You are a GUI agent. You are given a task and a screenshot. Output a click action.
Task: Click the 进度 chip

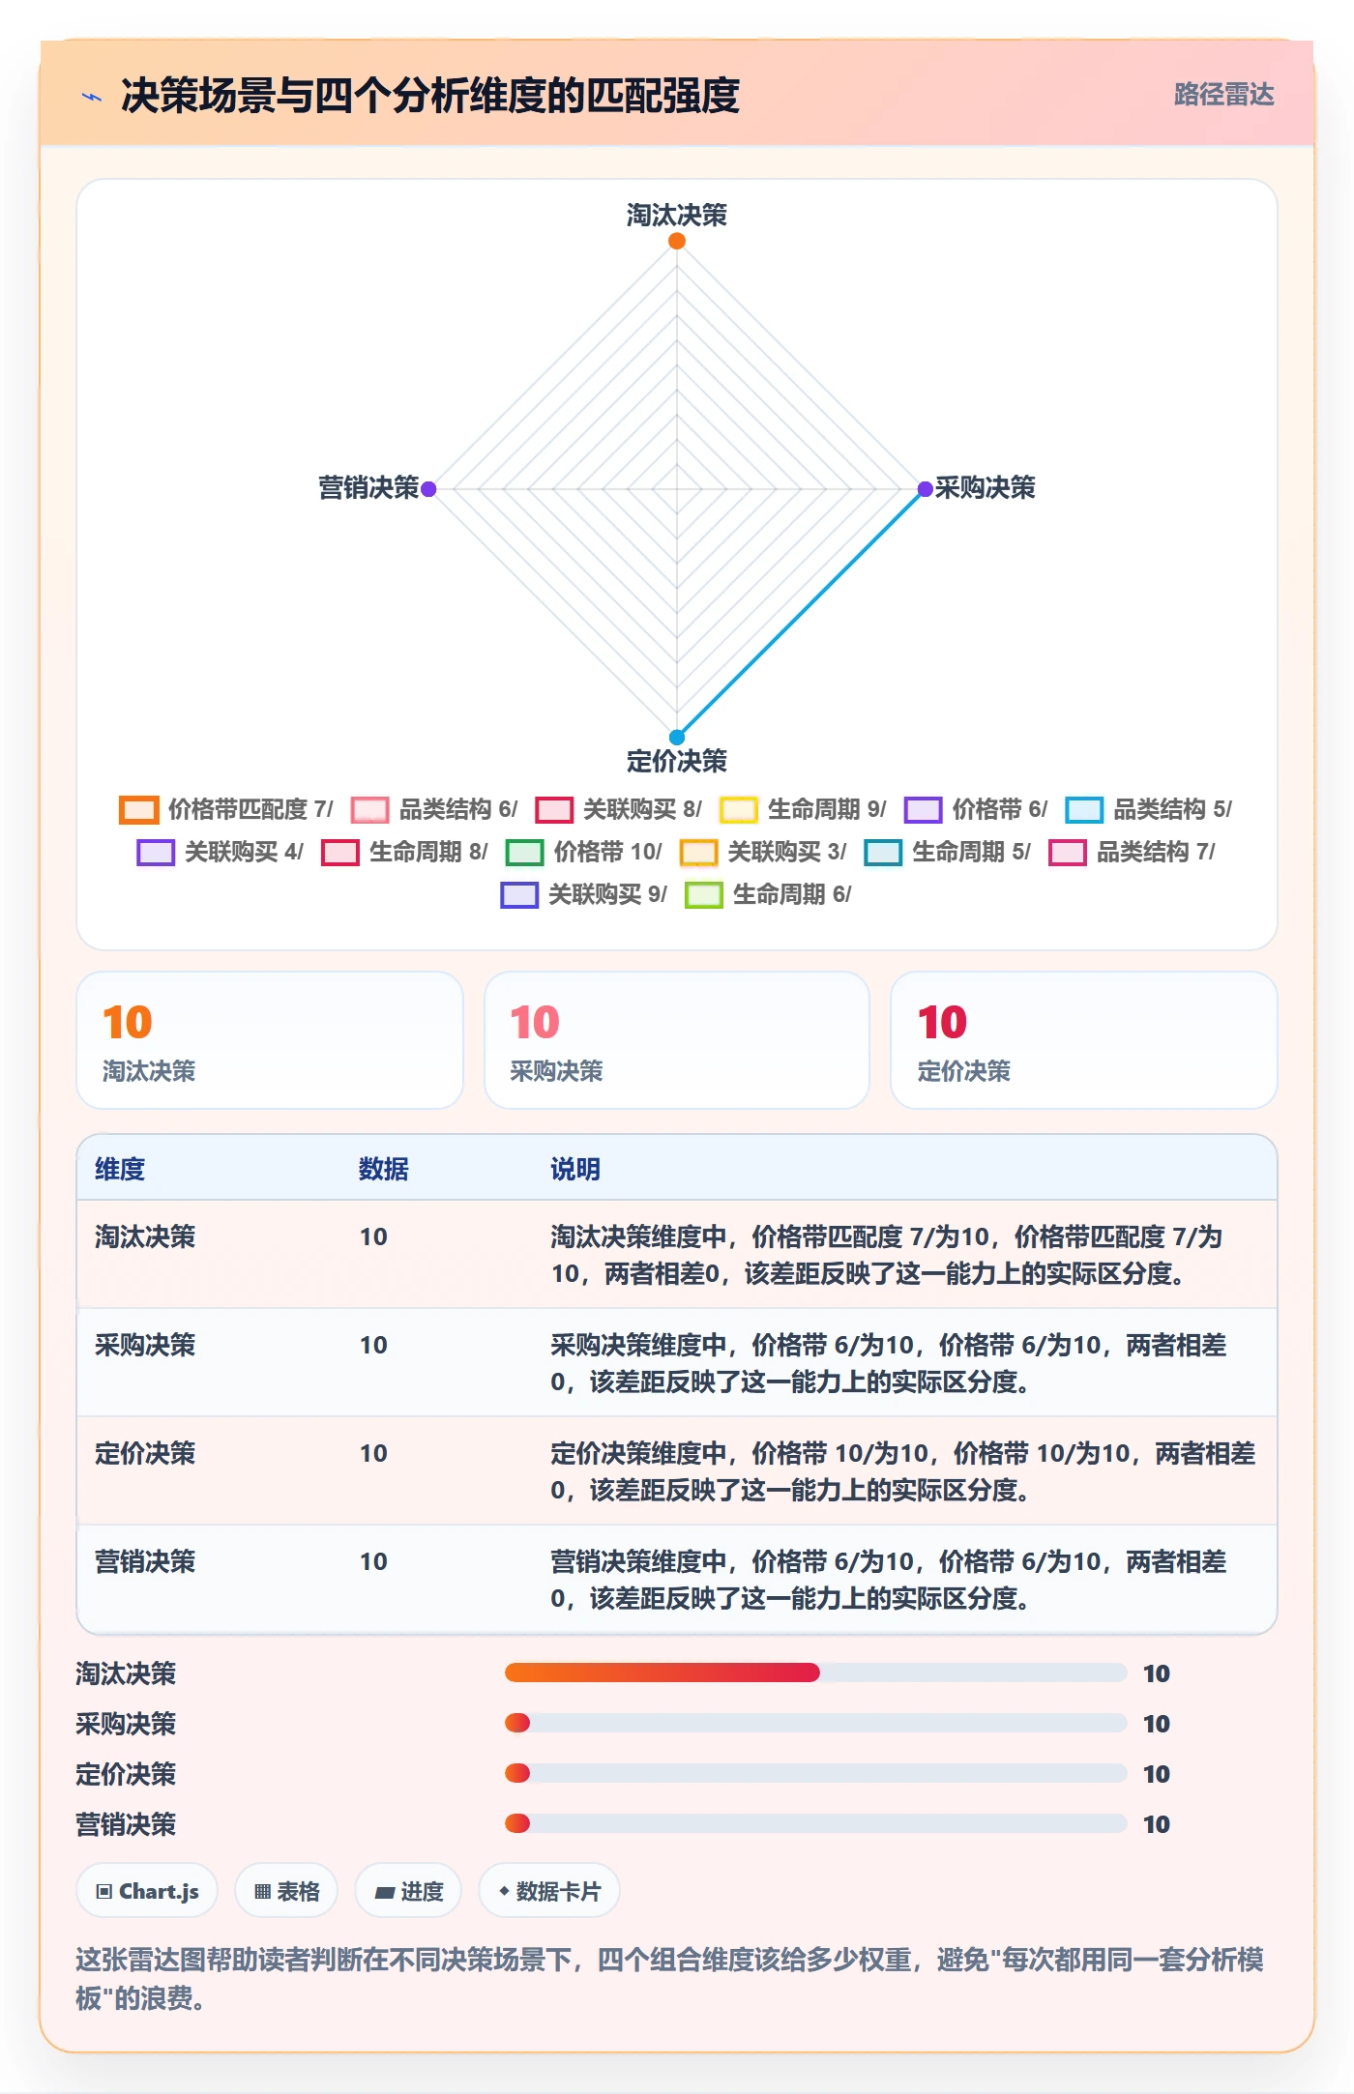tap(408, 1891)
